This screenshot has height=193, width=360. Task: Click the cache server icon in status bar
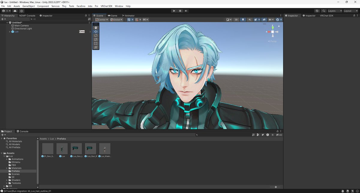347,191
